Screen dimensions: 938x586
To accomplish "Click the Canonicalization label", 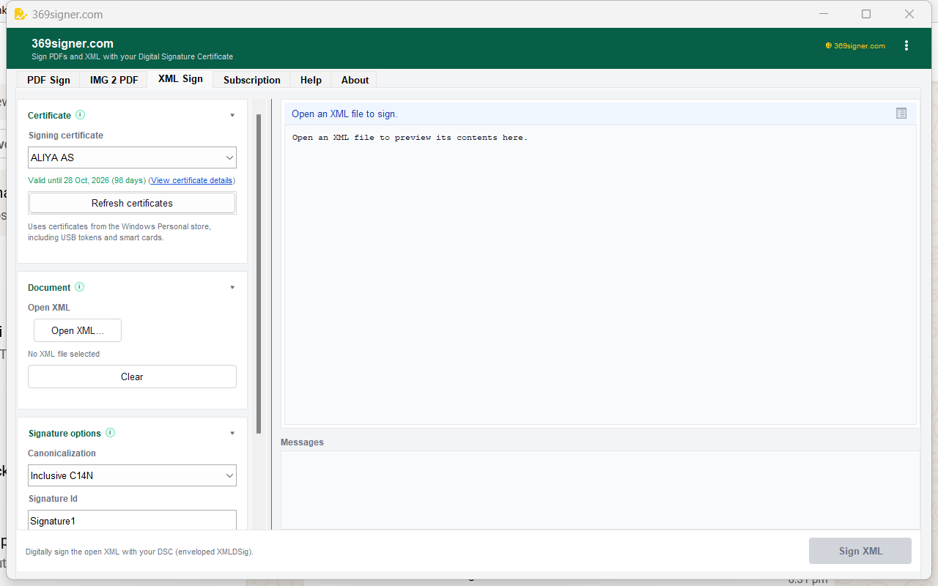I will [62, 453].
